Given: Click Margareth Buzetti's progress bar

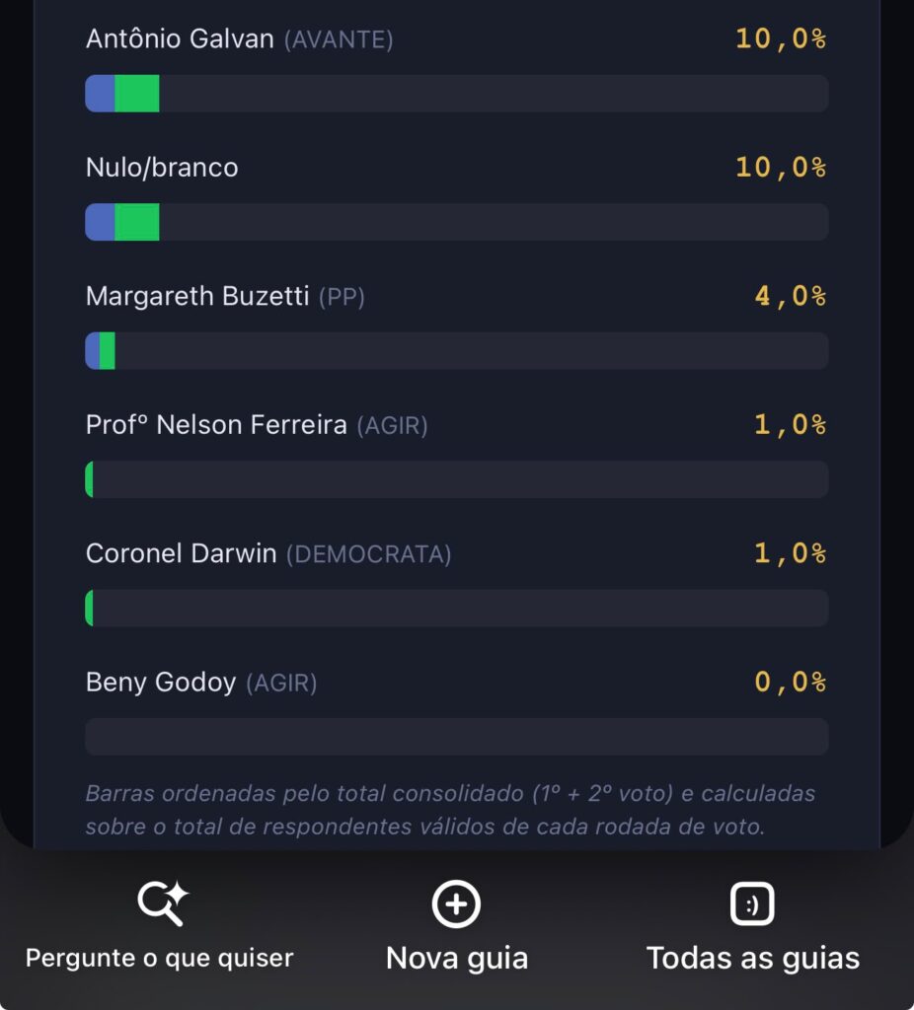Looking at the screenshot, I should point(457,351).
